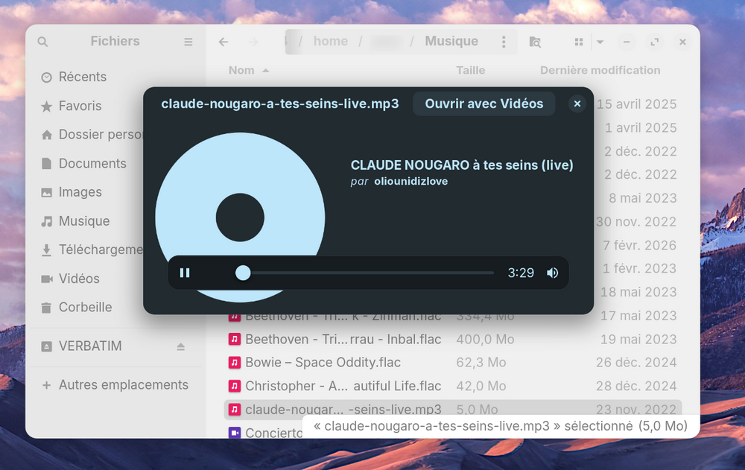
Task: Click the oliounidizlove artist name
Action: [x=410, y=182]
